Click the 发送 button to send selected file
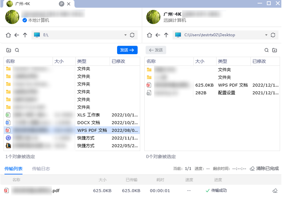 [127, 50]
